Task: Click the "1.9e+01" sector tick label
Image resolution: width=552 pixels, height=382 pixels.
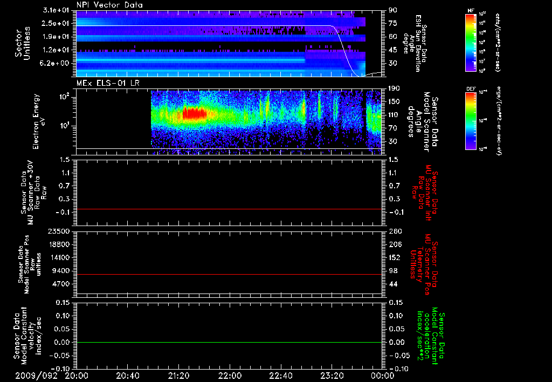Action: (56, 37)
